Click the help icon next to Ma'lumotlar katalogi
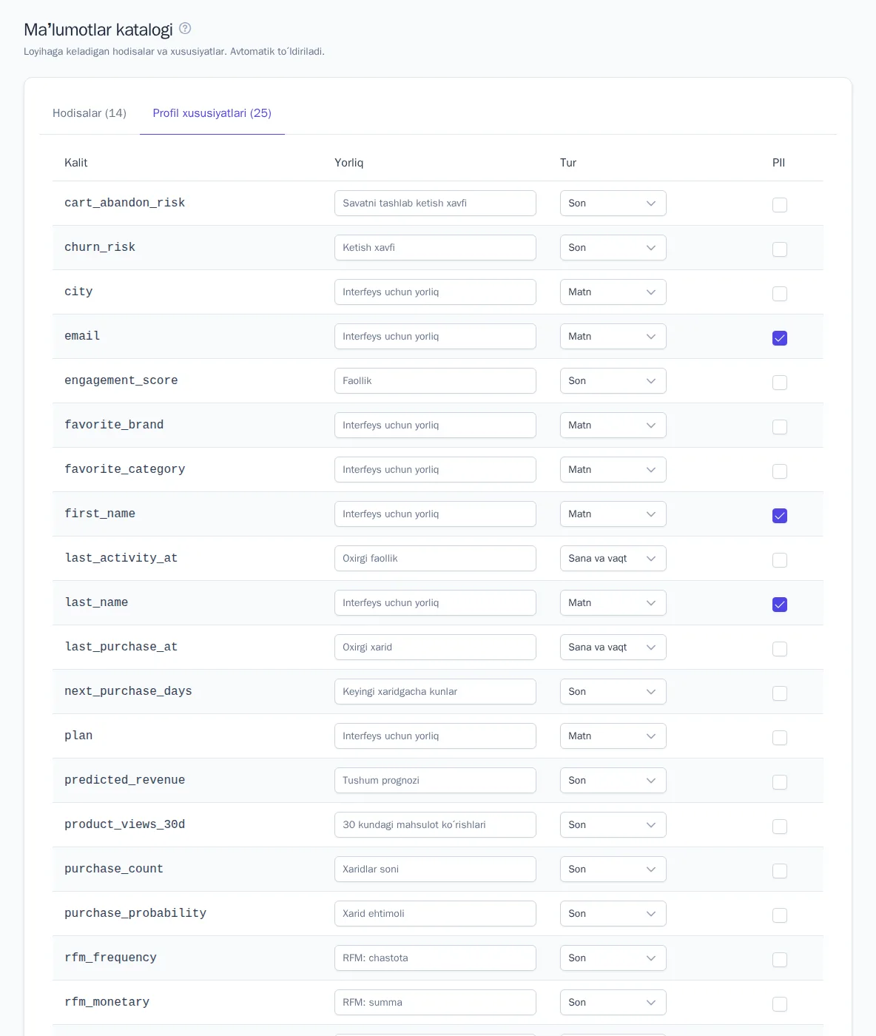 (x=185, y=28)
